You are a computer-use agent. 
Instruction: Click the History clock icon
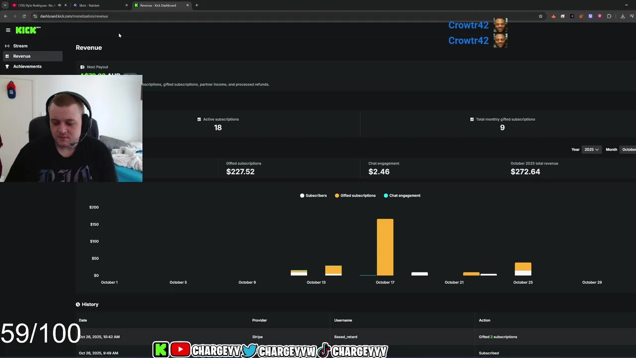78,304
